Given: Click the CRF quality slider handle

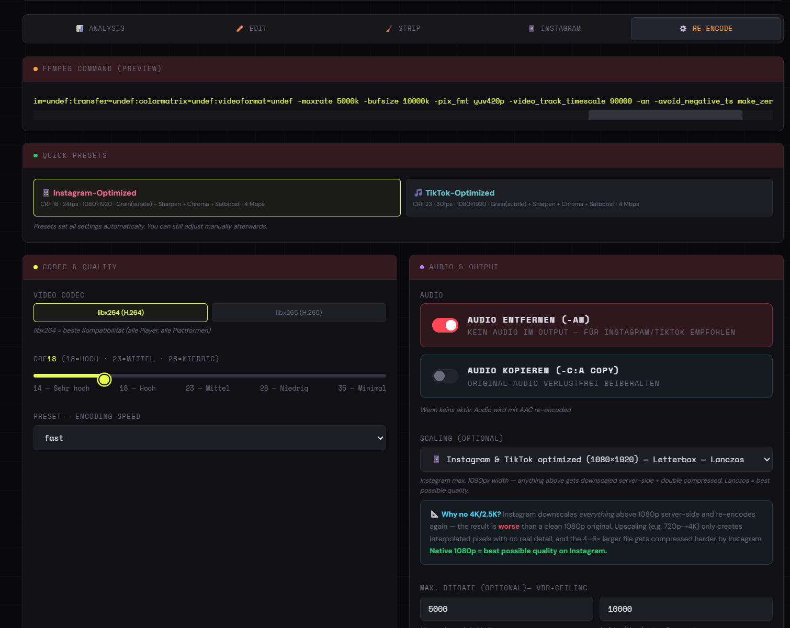Looking at the screenshot, I should tap(105, 380).
